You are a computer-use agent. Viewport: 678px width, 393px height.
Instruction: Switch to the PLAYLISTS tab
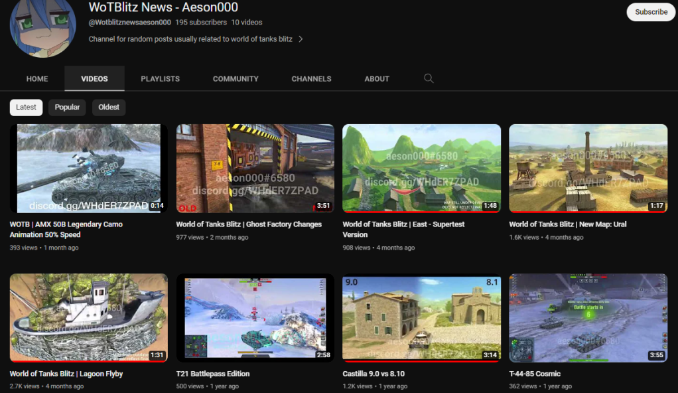160,78
